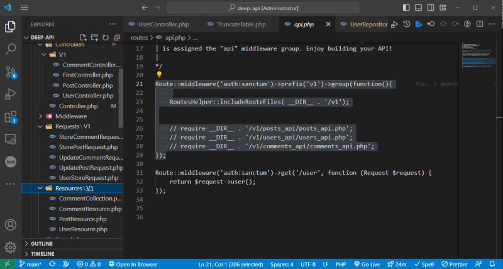Collapse the Resources\V1 folder

[x=40, y=188]
